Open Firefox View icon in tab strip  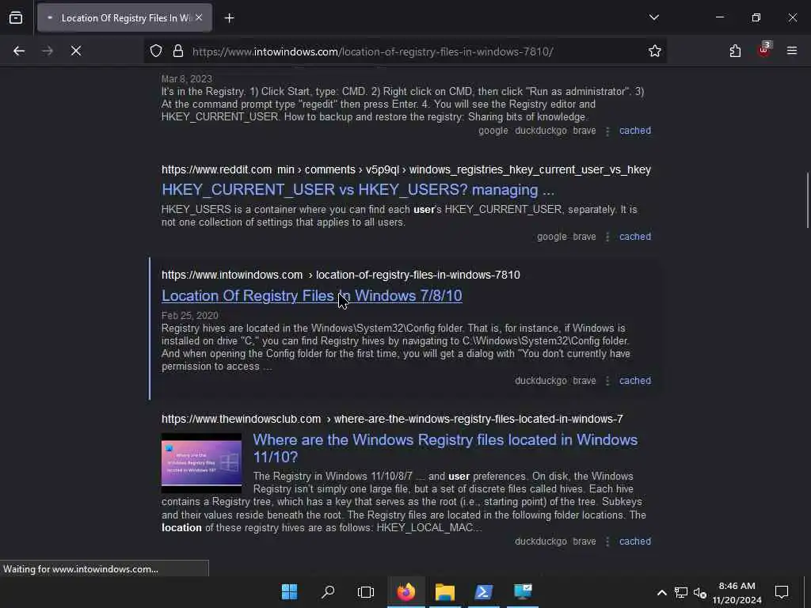point(16,18)
